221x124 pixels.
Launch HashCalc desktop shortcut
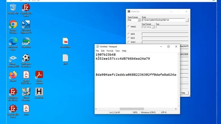pyautogui.click(x=39, y=93)
